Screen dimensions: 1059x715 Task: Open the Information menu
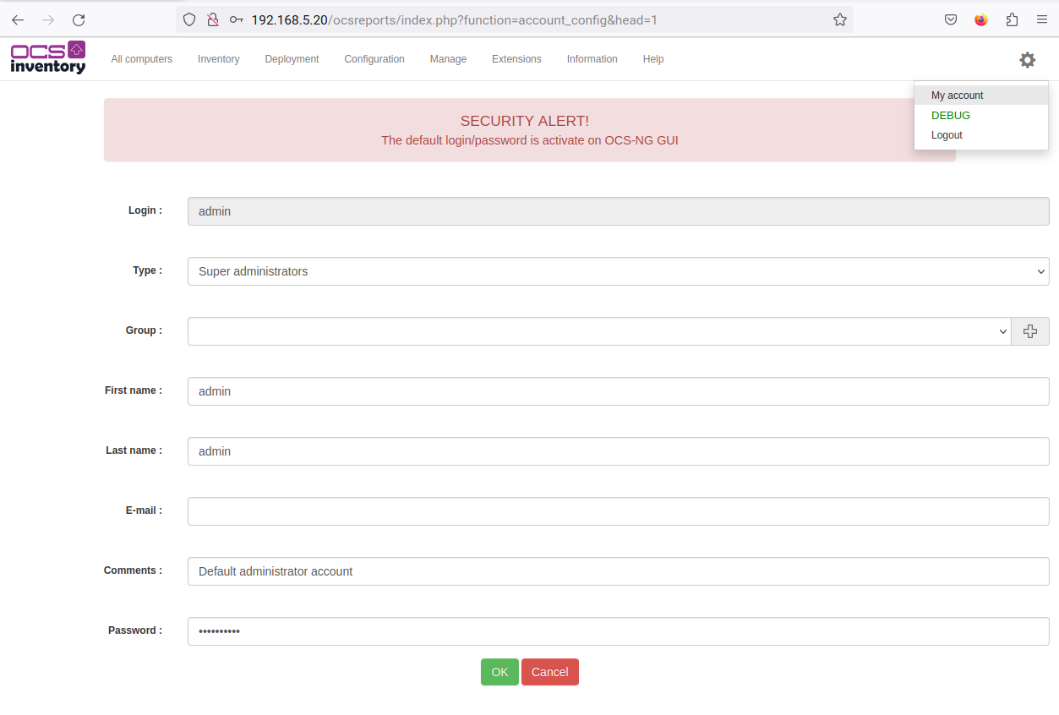pos(592,59)
